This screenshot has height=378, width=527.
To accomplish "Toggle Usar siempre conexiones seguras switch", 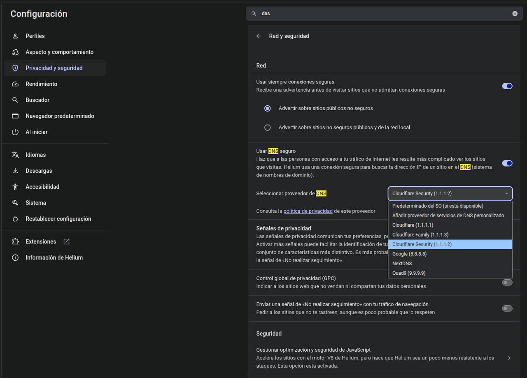I will (x=507, y=86).
